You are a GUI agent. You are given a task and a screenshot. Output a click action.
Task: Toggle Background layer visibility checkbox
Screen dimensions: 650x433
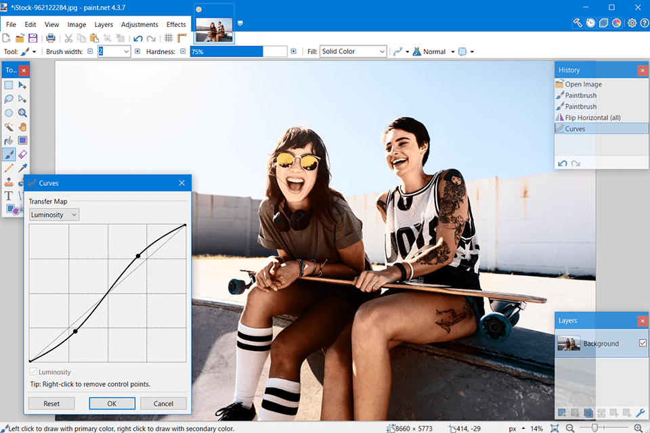pyautogui.click(x=643, y=343)
